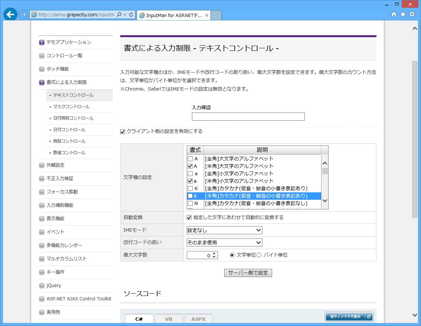Click the icon beside コントロール一覧

point(42,56)
